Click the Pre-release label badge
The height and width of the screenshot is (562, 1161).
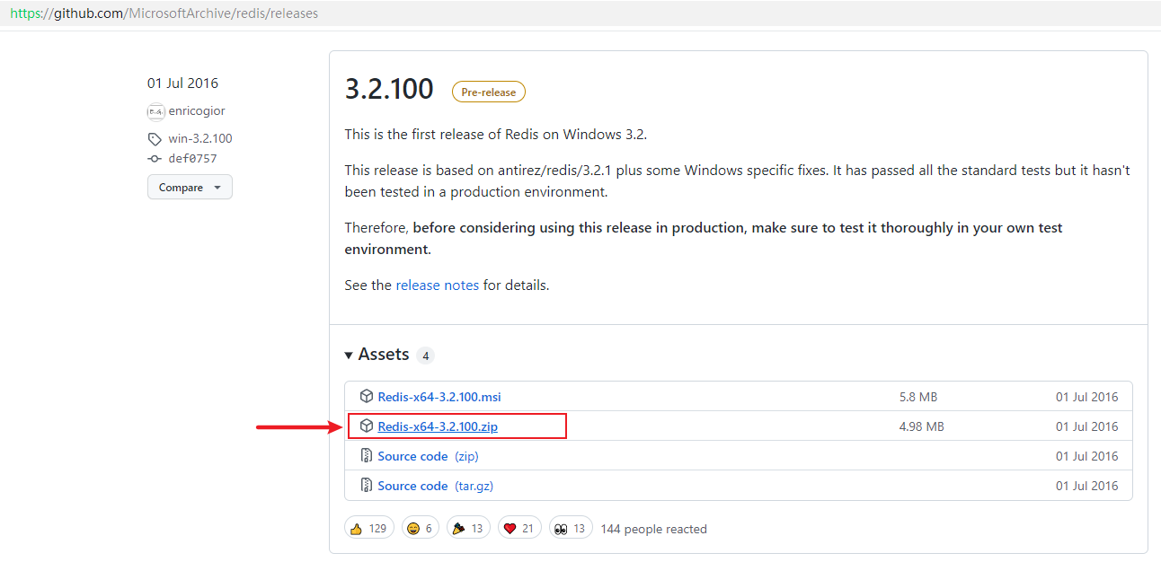(x=488, y=92)
